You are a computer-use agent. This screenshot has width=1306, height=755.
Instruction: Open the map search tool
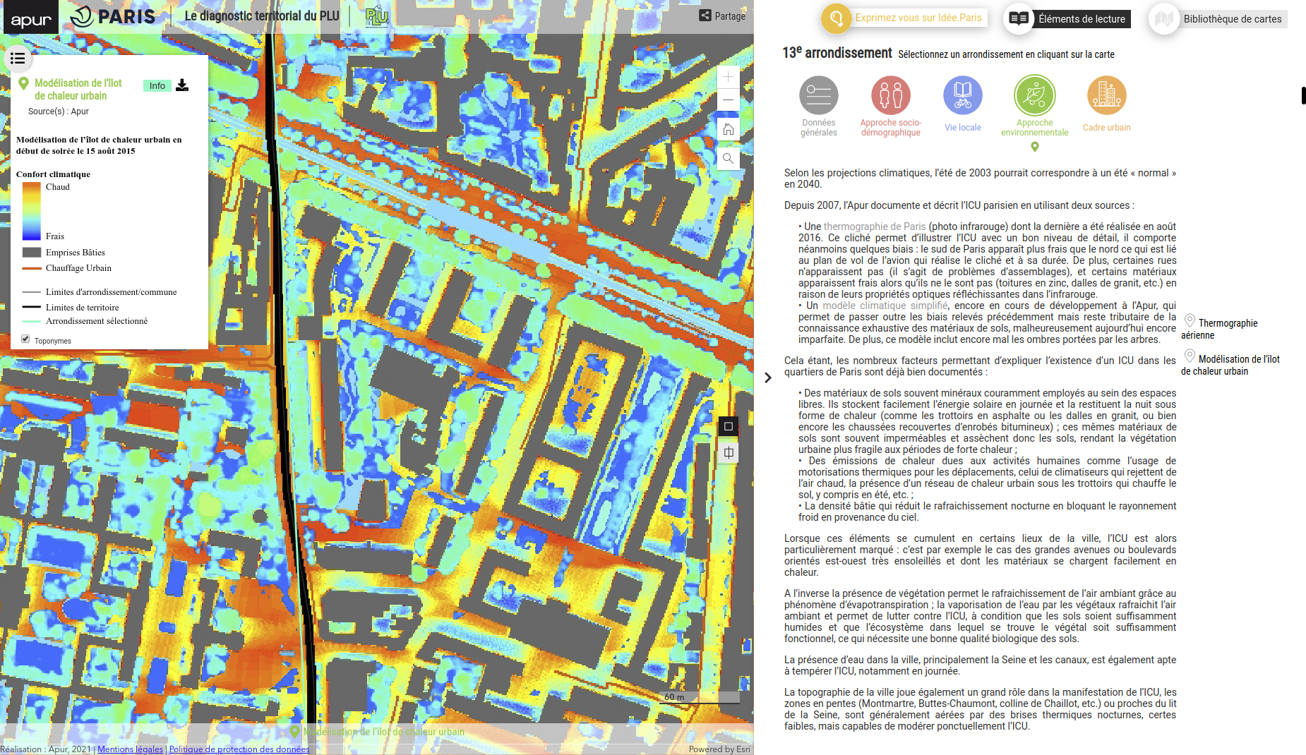pos(728,159)
